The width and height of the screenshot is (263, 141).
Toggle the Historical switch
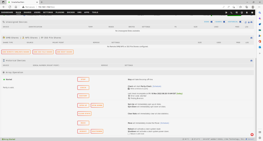pos(241,22)
